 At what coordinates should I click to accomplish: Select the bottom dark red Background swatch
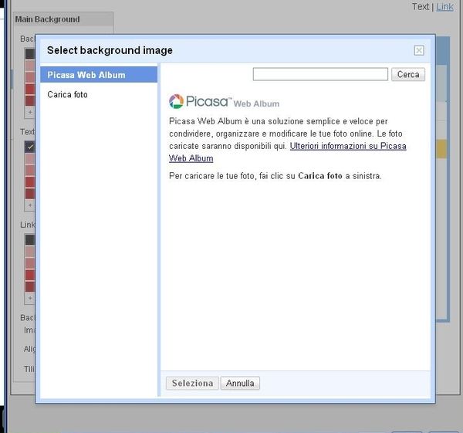[x=30, y=100]
